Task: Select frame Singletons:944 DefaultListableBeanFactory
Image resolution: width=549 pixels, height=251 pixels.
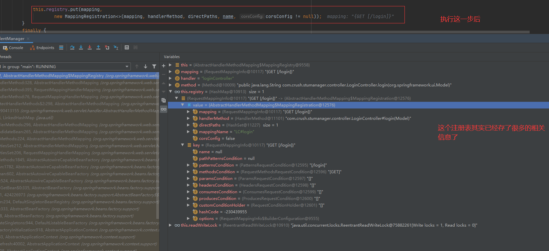Action: [79, 223]
